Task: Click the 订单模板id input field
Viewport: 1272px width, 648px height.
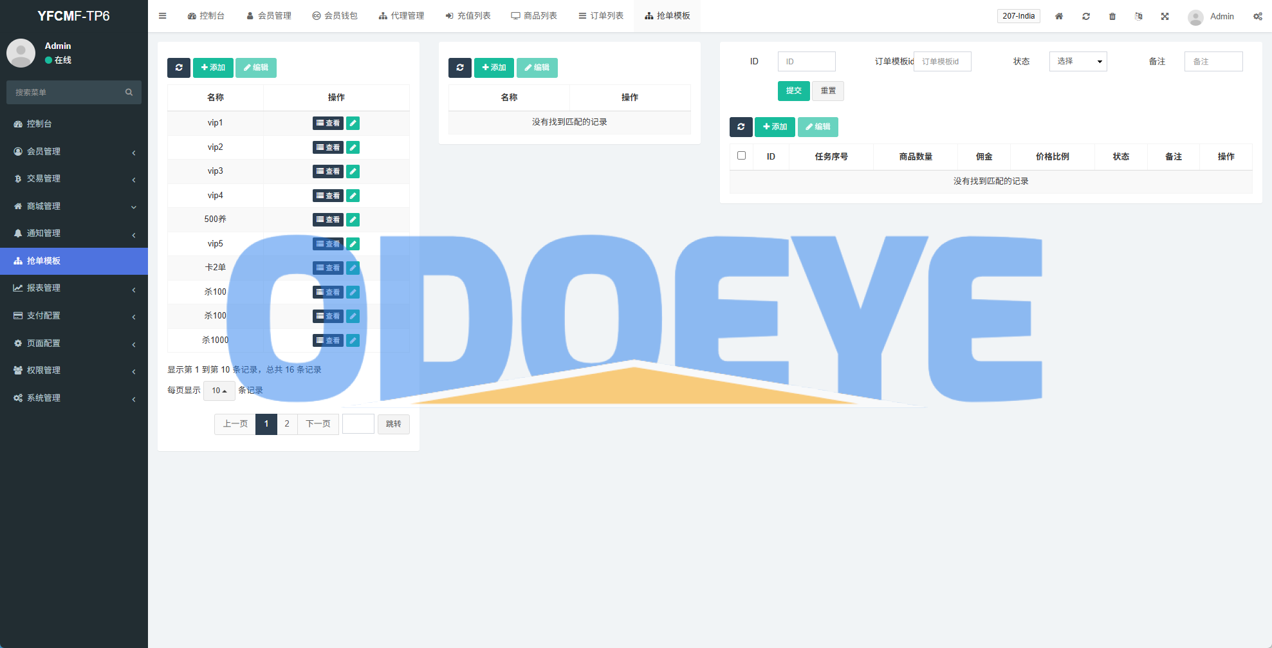Action: coord(942,61)
